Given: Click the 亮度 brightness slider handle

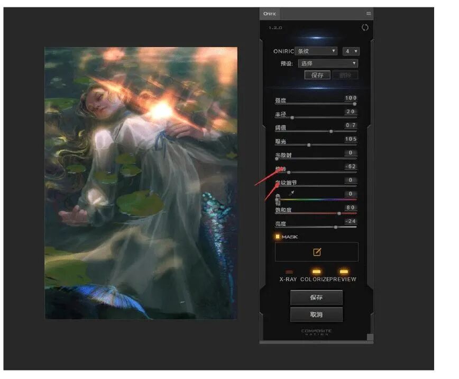Looking at the screenshot, I should point(336,227).
